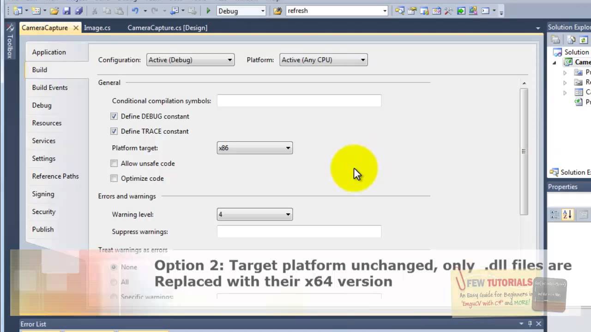Switch Properties panel to Categorized view
Screen dimensions: 591x332
click(555, 214)
